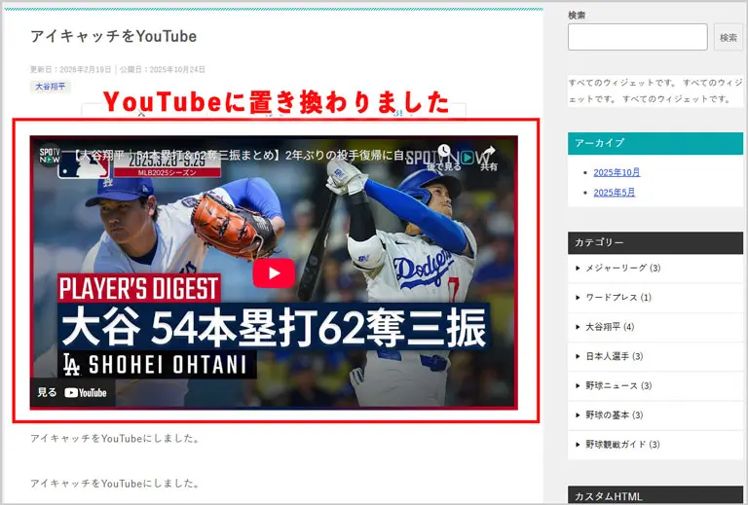
Task: Open the メジャーリーグ (3) category
Action: click(622, 268)
